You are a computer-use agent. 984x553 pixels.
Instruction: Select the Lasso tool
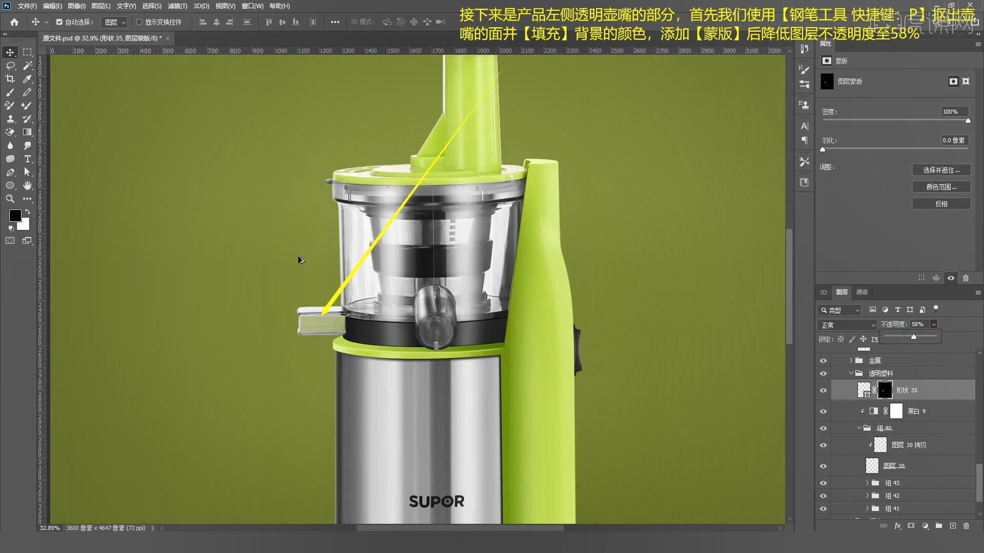(10, 66)
